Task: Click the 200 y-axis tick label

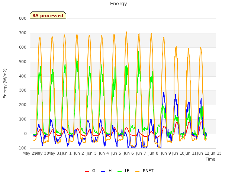Action: click(23, 105)
